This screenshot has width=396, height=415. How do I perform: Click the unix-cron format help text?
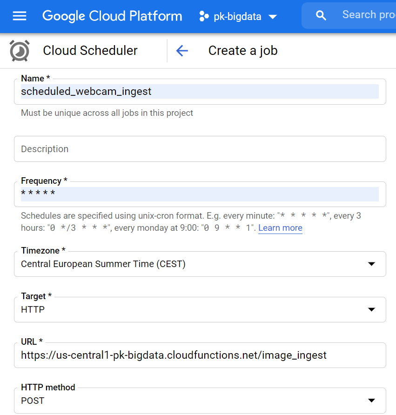tap(191, 222)
